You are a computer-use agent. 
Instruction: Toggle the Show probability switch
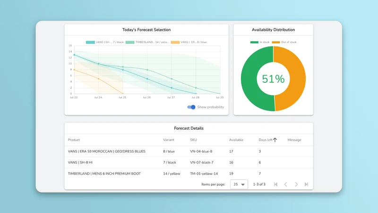pos(191,107)
